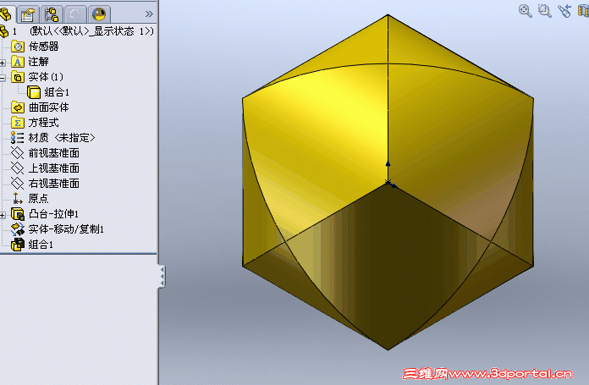Viewport: 589px width, 385px height.
Task: Open the FeatureManager design tree tab
Action: tap(7, 14)
